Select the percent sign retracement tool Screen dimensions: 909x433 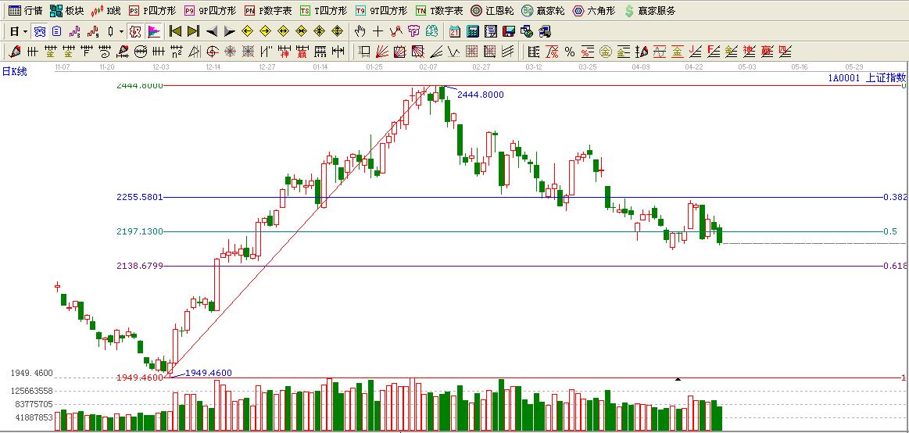(570, 52)
